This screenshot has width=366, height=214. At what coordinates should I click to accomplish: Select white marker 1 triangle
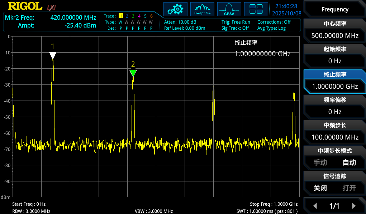[53, 55]
